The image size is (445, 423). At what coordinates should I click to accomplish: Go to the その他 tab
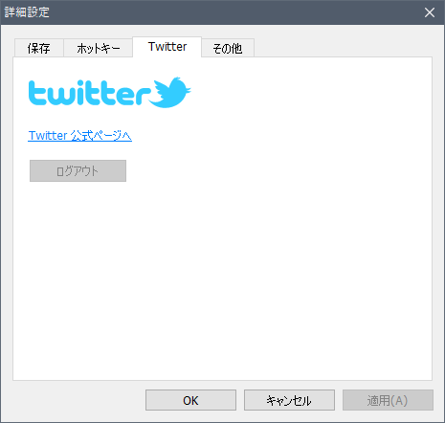click(x=228, y=48)
